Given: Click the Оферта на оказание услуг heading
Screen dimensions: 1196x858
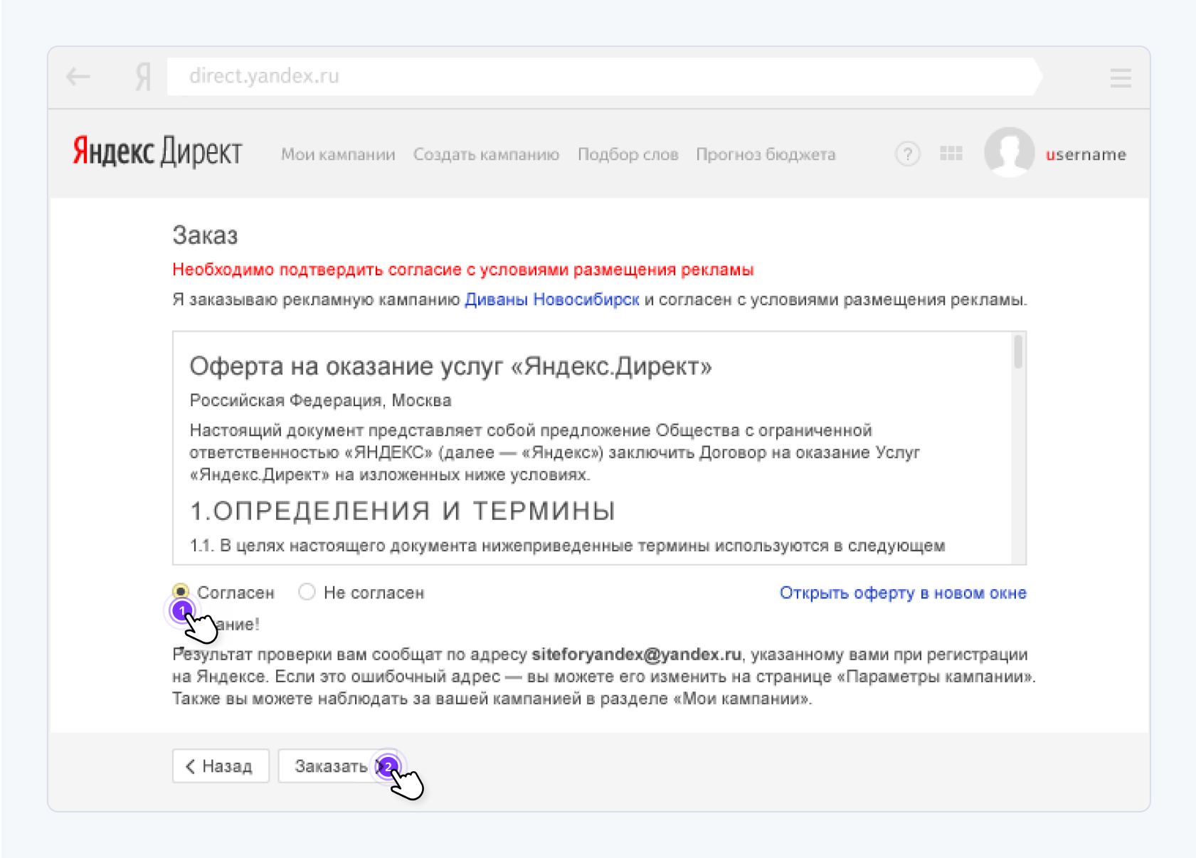Looking at the screenshot, I should (x=450, y=366).
